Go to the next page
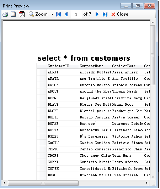 coord(97,14)
